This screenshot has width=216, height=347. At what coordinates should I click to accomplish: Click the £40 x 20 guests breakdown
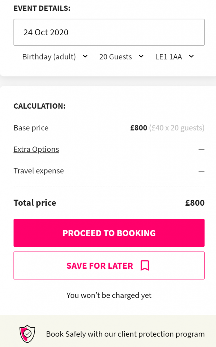[177, 128]
